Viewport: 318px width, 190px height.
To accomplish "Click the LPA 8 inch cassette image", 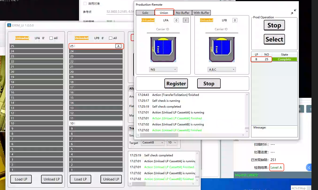I will (x=163, y=50).
